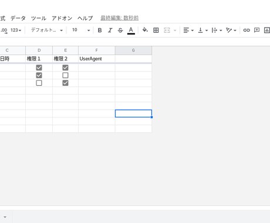Open the アドオン menu
Image resolution: width=270 pixels, height=223 pixels.
(x=62, y=18)
